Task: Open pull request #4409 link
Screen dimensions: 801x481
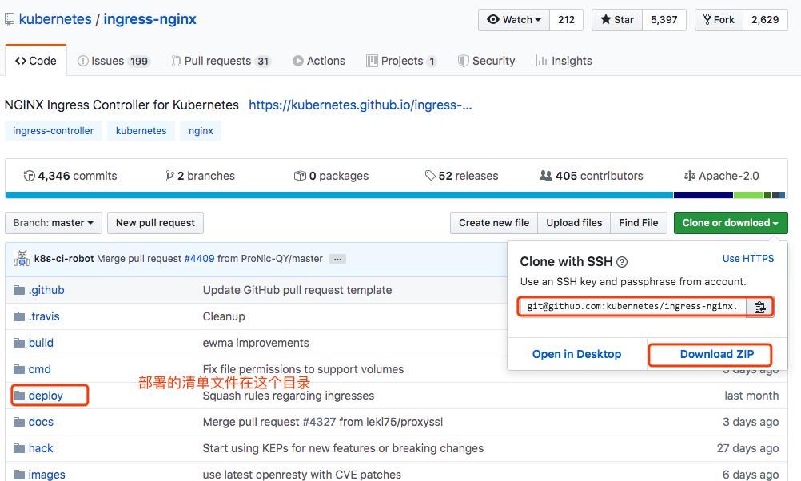Action: tap(199, 259)
